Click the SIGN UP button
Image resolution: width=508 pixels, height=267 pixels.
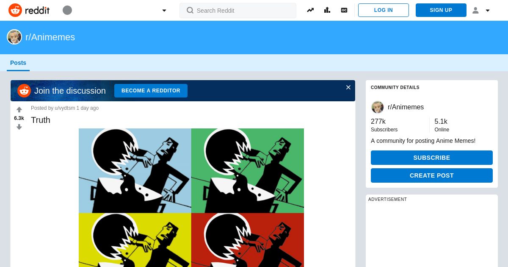441,10
